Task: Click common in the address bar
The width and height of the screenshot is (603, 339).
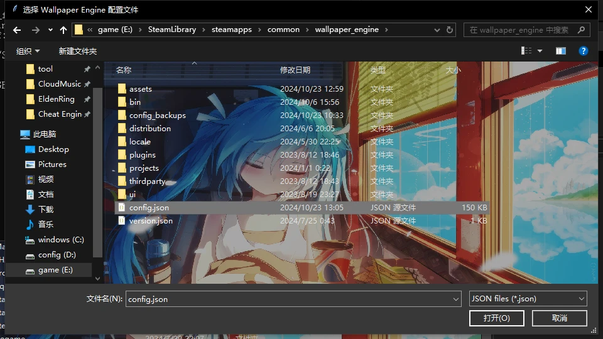Action: click(x=283, y=30)
